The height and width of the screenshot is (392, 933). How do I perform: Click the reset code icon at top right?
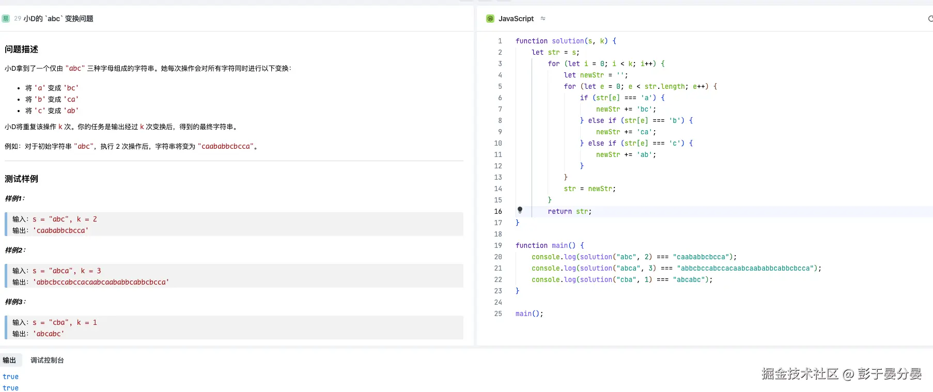click(x=930, y=19)
